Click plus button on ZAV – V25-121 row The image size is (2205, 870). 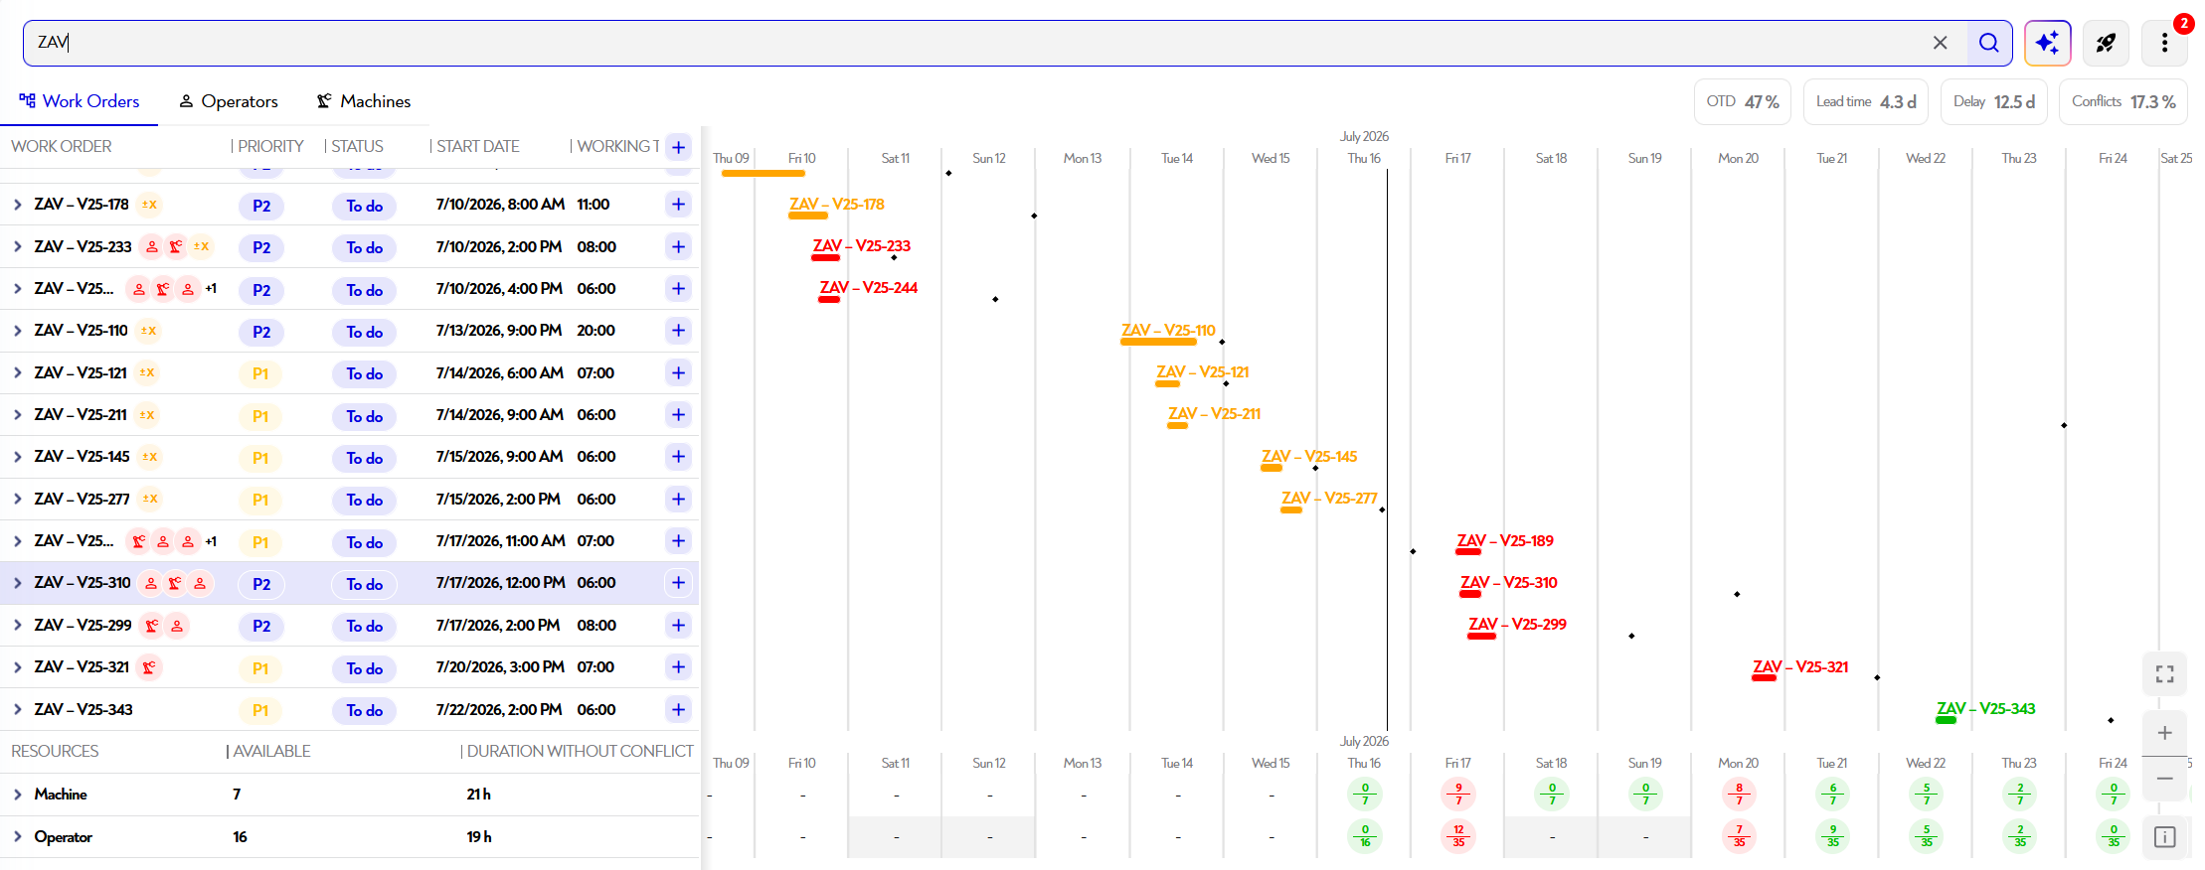pyautogui.click(x=679, y=372)
